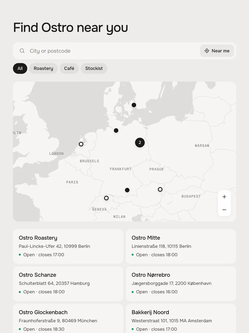The width and height of the screenshot is (249, 333).
Task: Open the Ostro Roastery location card
Action: click(x=68, y=246)
